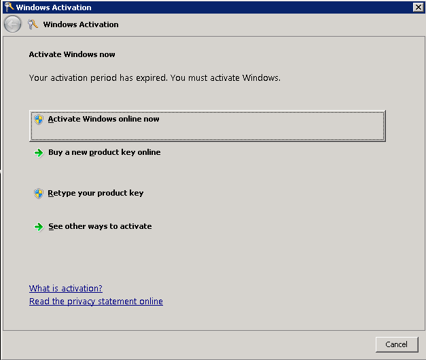Screen dimensions: 426x360
Task: Open the What is activation? link
Action: 66,288
